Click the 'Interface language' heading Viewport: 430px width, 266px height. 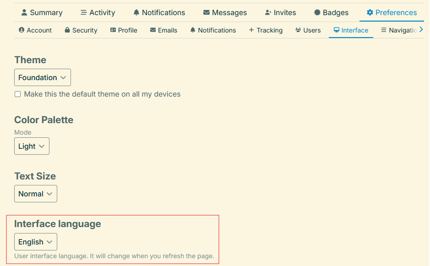tap(58, 224)
